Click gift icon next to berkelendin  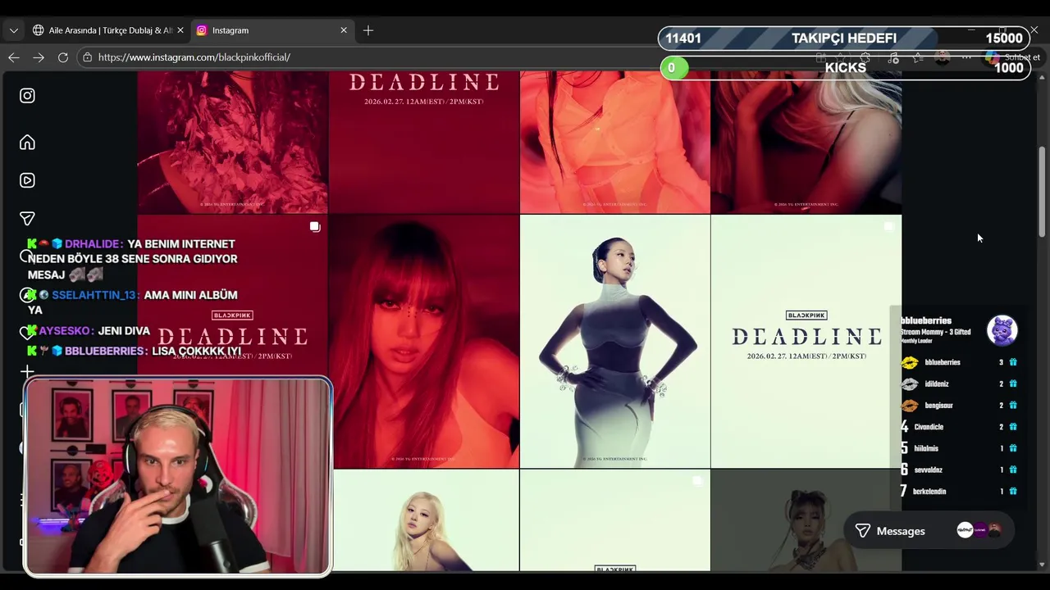[x=1013, y=492]
